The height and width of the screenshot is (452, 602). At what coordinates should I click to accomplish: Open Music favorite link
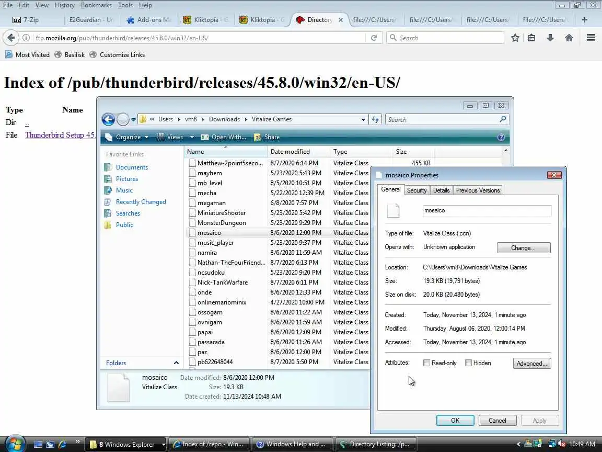tap(124, 190)
